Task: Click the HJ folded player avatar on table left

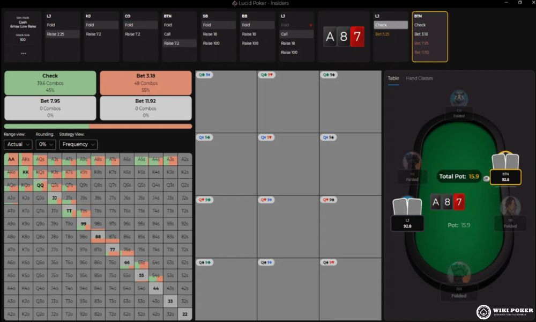Action: pyautogui.click(x=412, y=161)
